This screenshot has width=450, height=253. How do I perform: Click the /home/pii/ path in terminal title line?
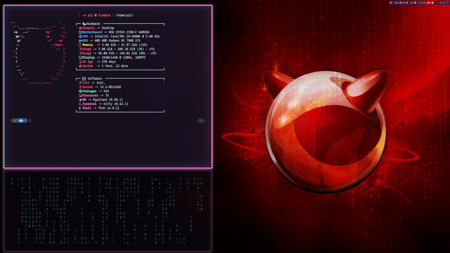click(x=124, y=15)
